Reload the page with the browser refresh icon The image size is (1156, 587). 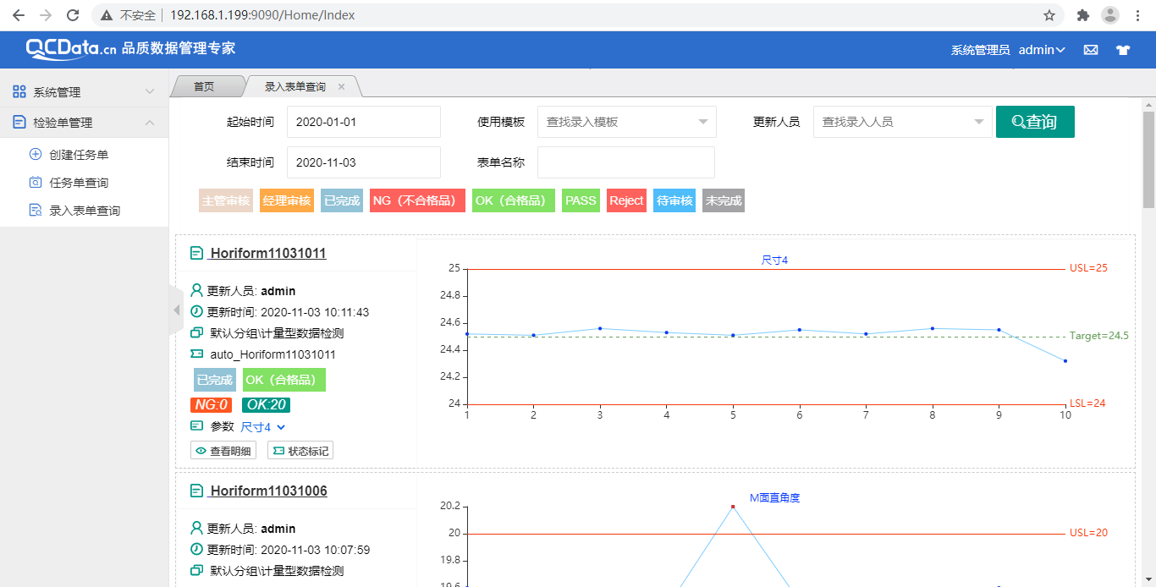74,14
